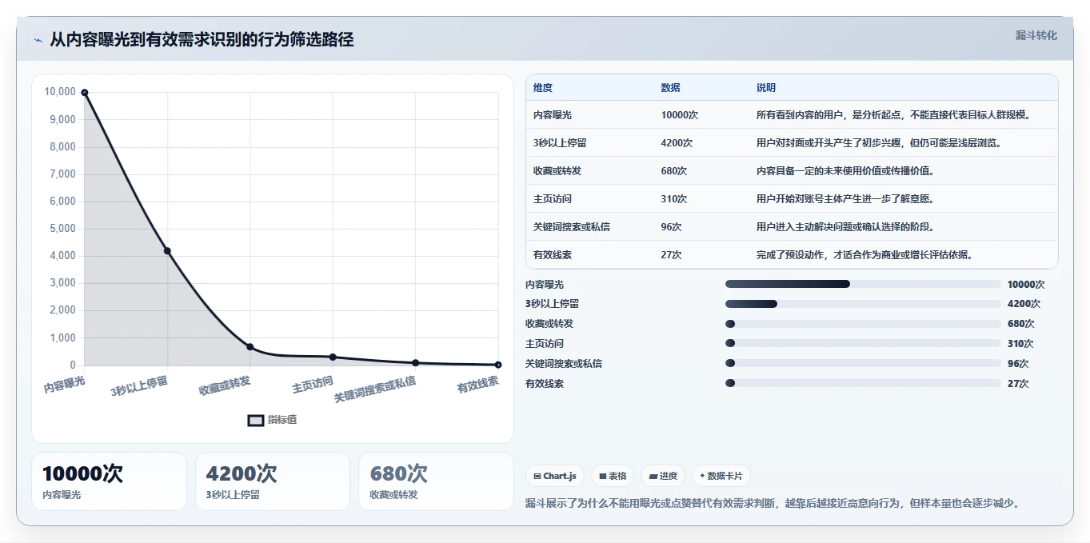Click the footer note starting 漏斗展示了为什么
The image size is (1090, 543).
[773, 503]
